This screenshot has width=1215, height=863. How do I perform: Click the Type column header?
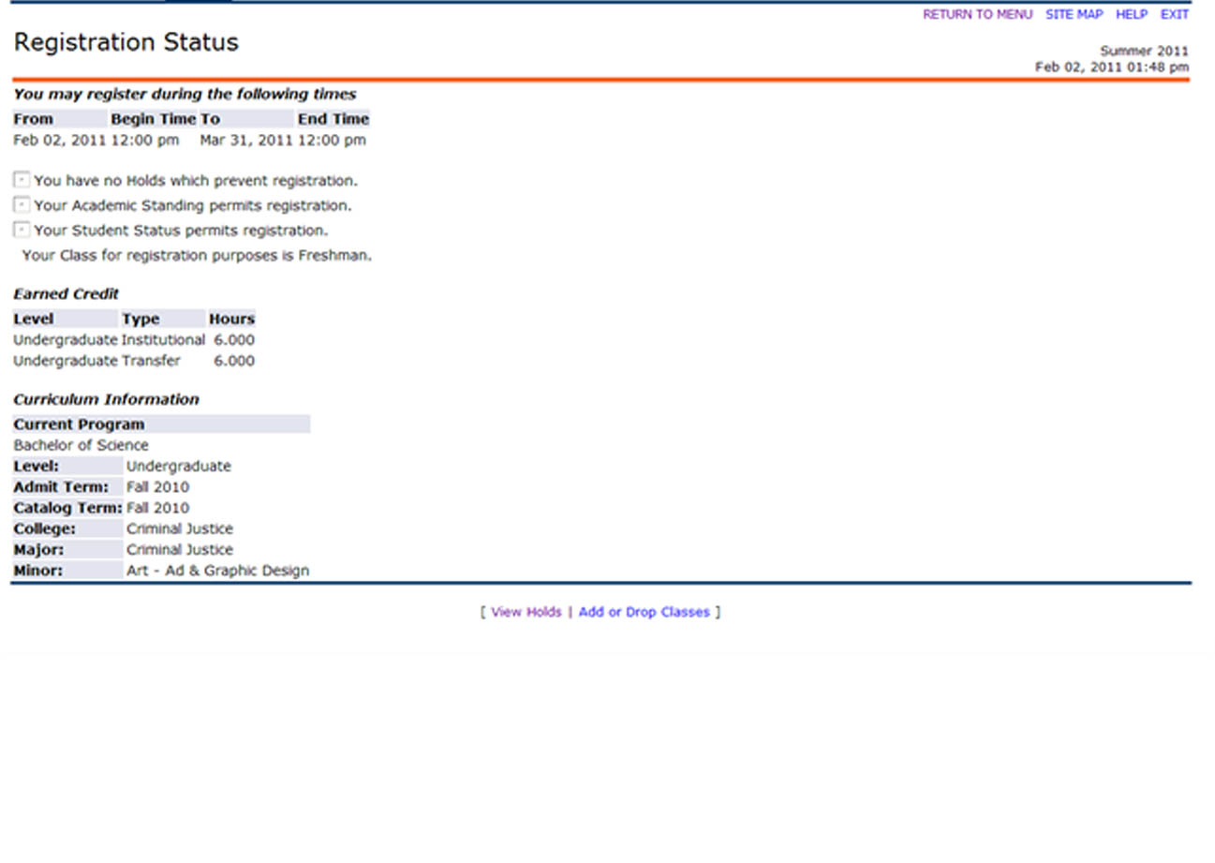click(163, 319)
